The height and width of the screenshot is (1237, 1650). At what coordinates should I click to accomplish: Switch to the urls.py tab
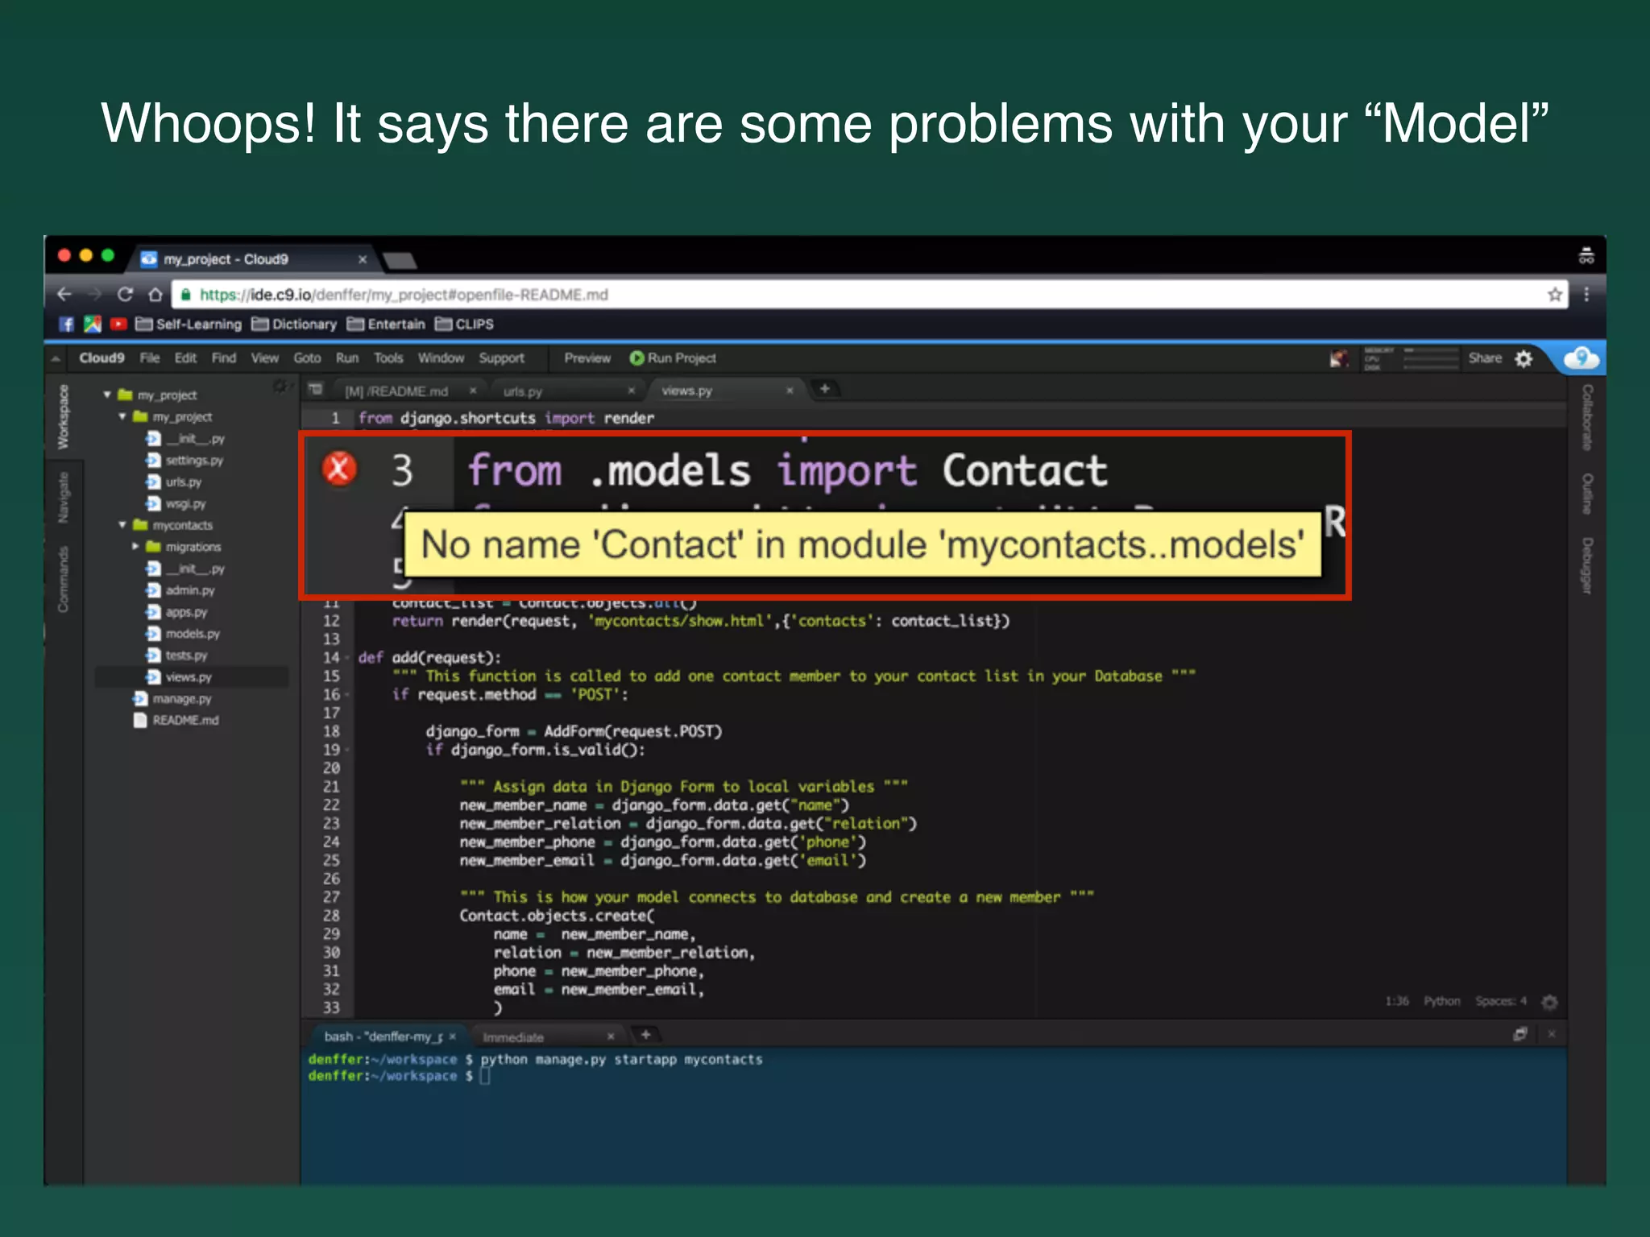pyautogui.click(x=523, y=391)
